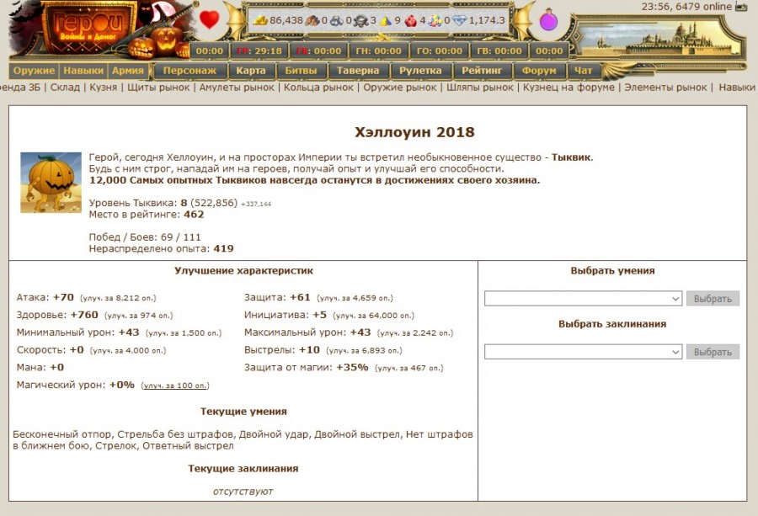
Task: Click the Хэллоуин 2018 heading
Action: (x=414, y=132)
